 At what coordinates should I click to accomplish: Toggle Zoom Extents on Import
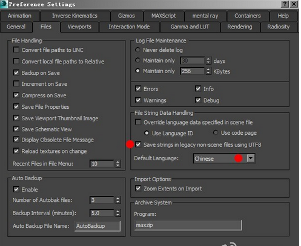click(138, 189)
